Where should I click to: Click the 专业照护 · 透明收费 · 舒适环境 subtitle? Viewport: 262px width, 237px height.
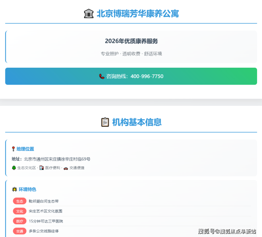coord(131,54)
